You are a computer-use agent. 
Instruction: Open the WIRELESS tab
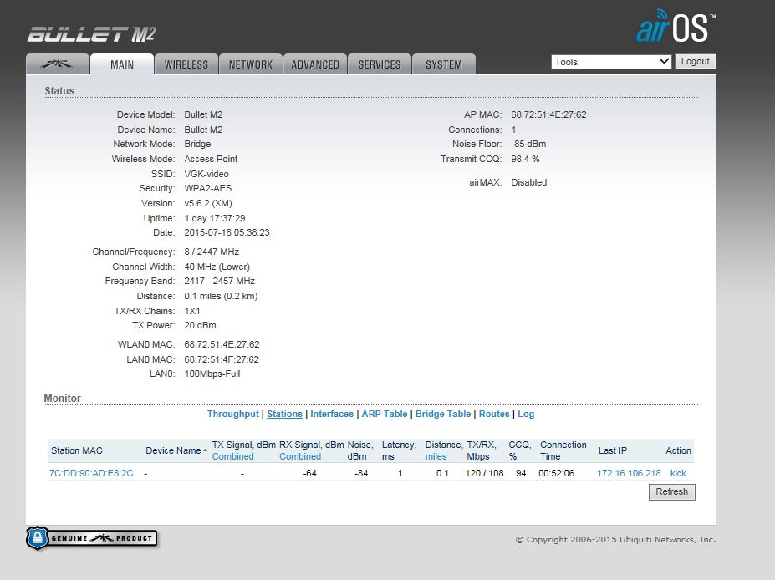186,64
